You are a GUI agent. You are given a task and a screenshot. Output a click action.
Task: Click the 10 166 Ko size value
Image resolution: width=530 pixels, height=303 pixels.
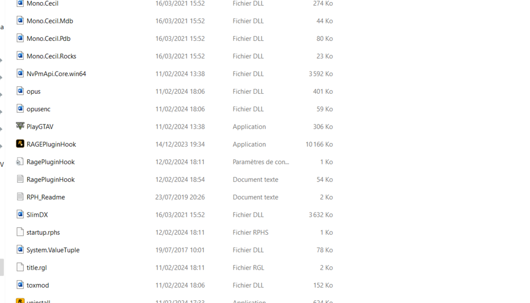click(x=319, y=144)
